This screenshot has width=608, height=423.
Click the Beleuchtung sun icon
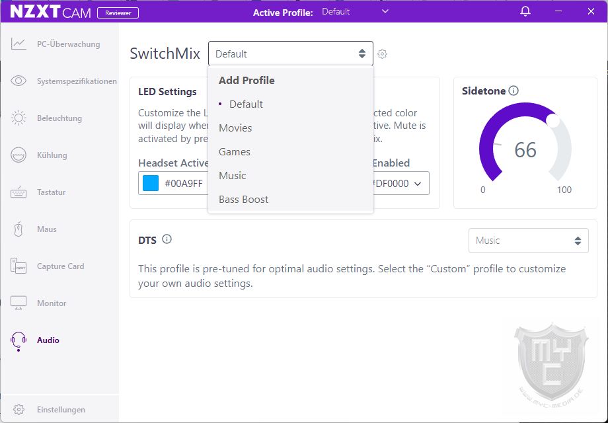tap(19, 118)
